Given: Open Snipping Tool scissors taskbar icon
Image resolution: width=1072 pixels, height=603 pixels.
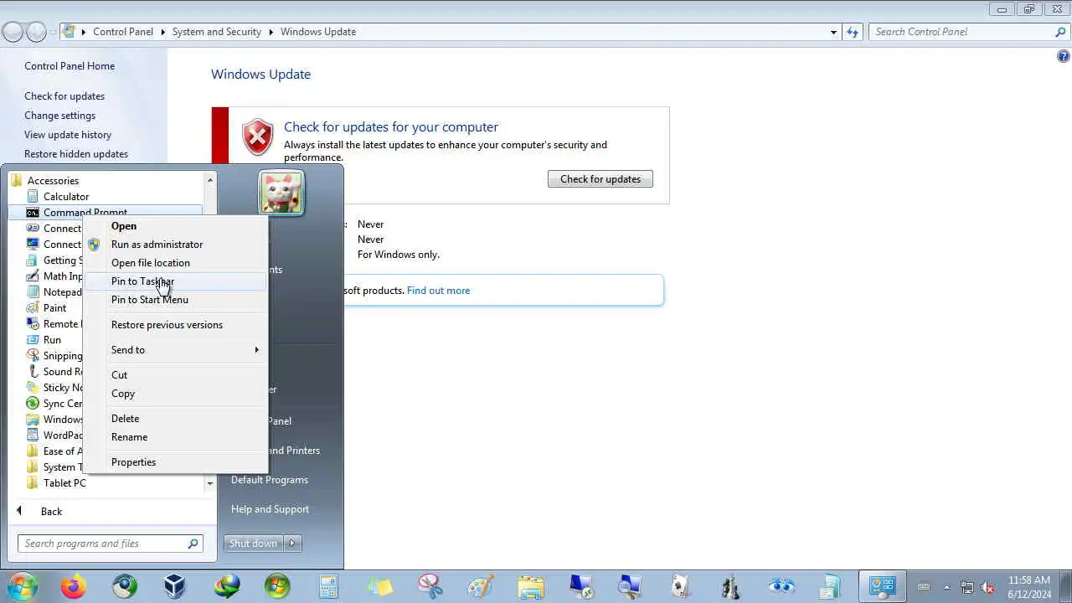Looking at the screenshot, I should (x=430, y=587).
